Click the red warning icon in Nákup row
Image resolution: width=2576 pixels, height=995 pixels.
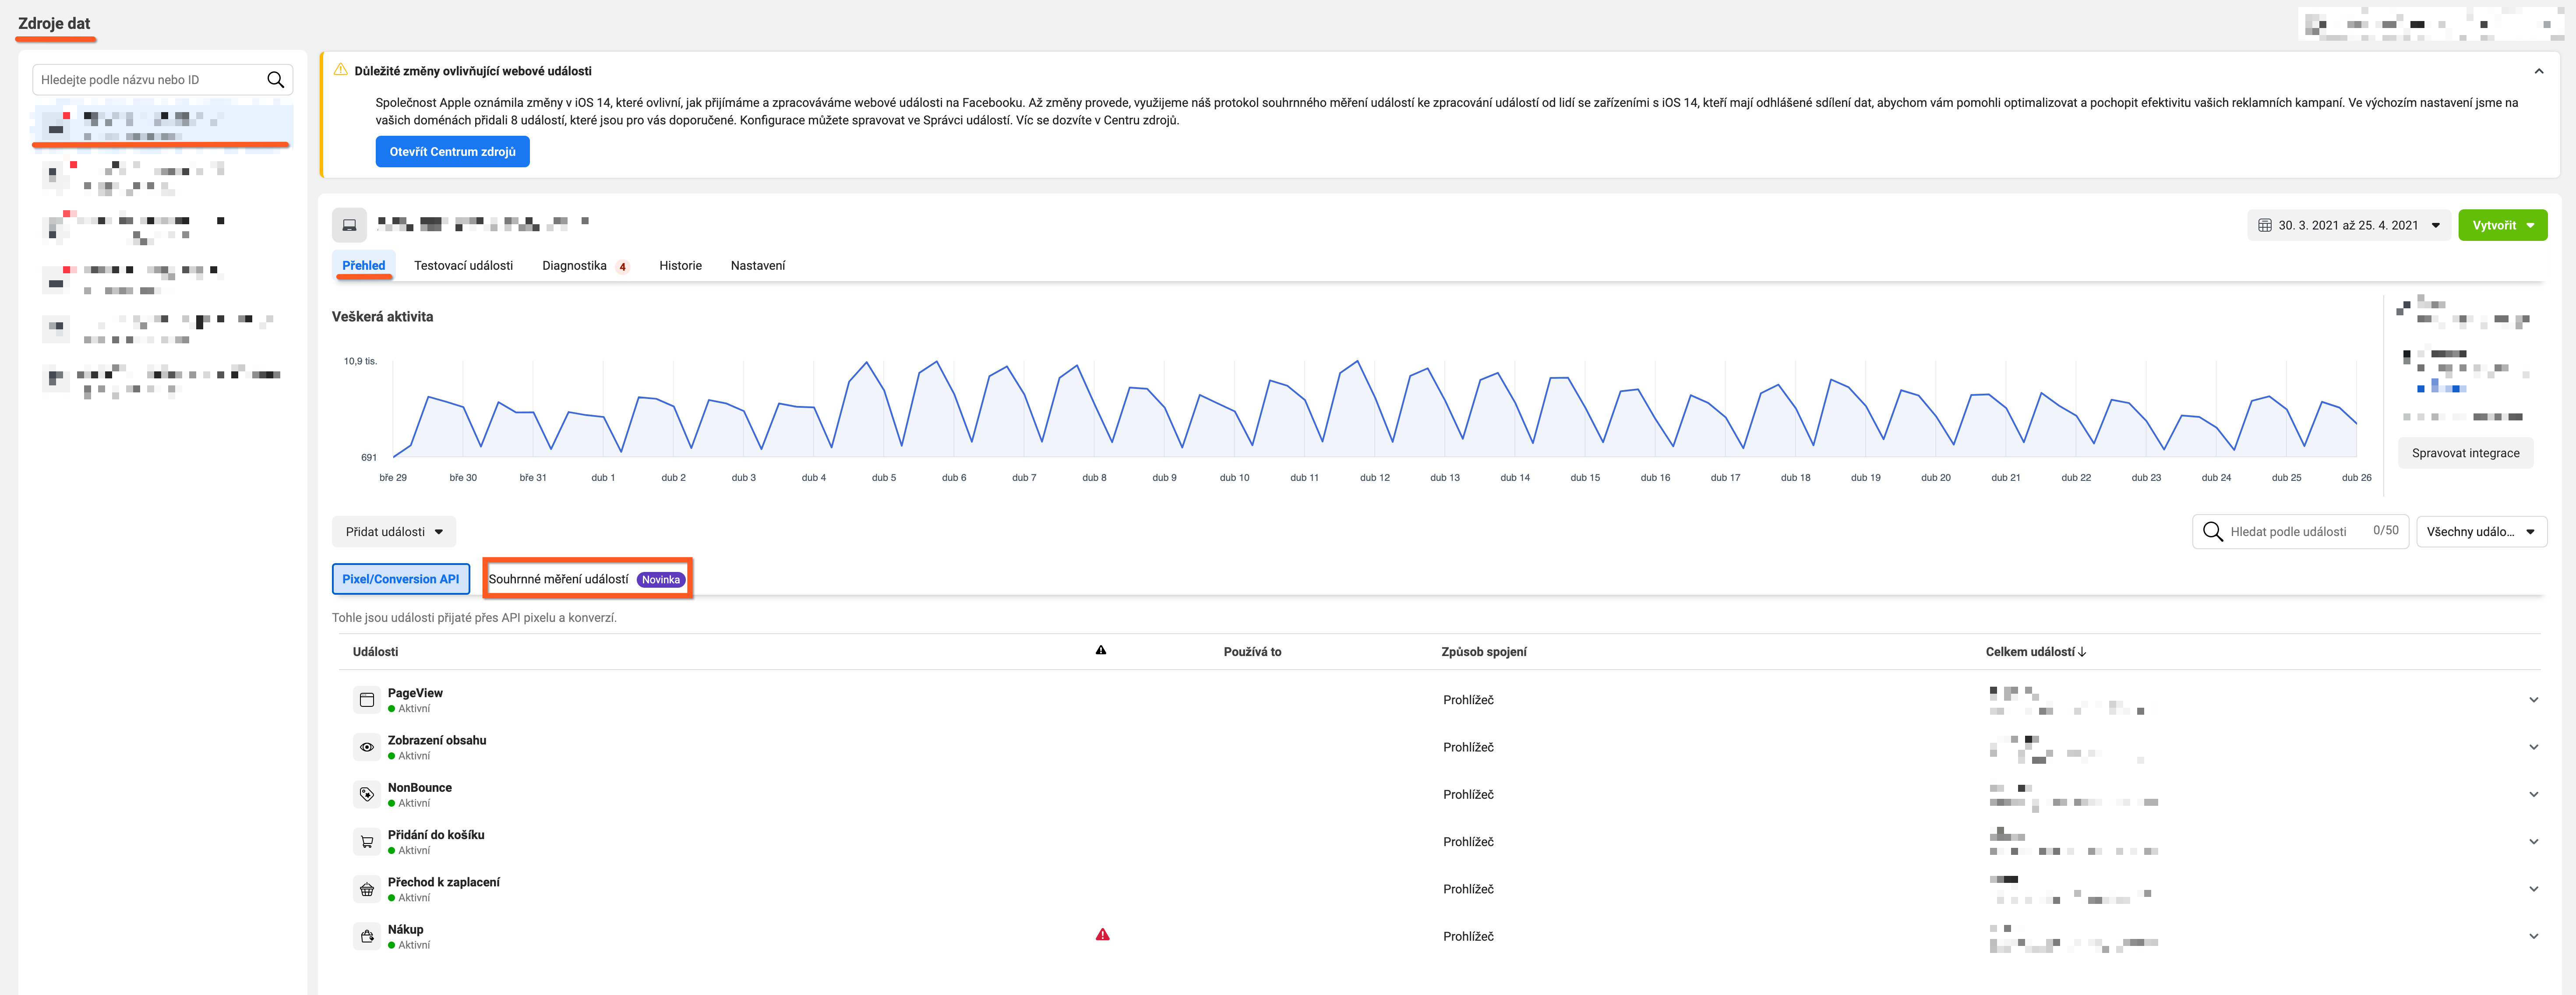coord(1102,935)
